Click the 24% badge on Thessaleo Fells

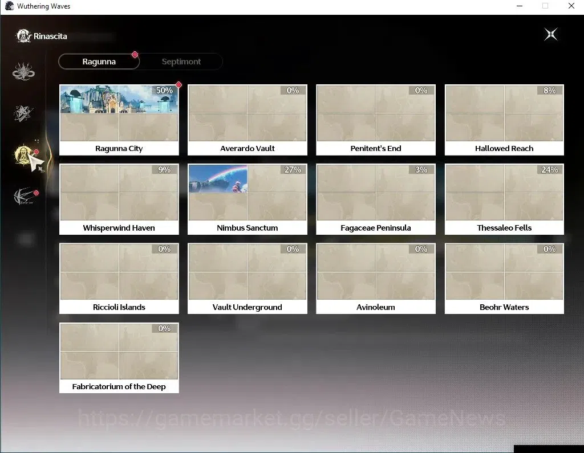(550, 169)
